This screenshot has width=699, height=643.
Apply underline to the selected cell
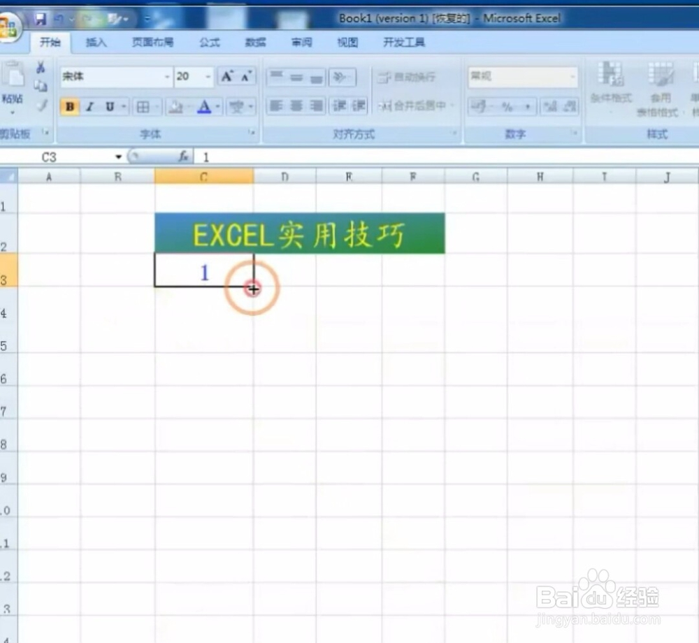pos(108,106)
